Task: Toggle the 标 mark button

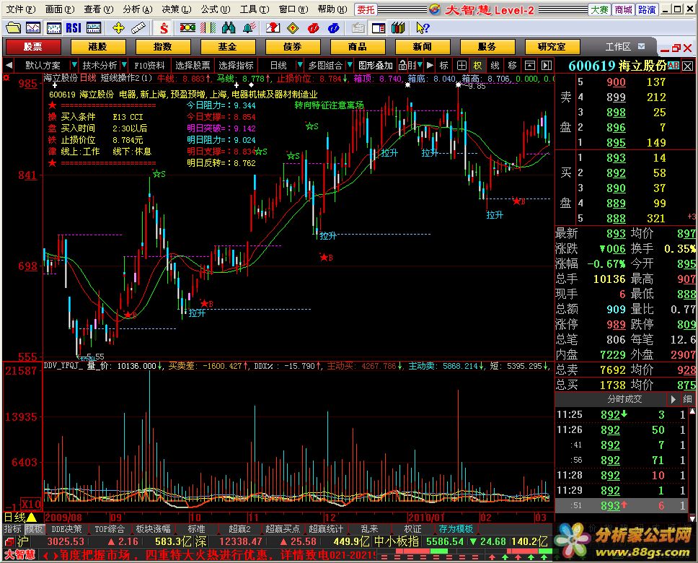Action: tap(443, 66)
